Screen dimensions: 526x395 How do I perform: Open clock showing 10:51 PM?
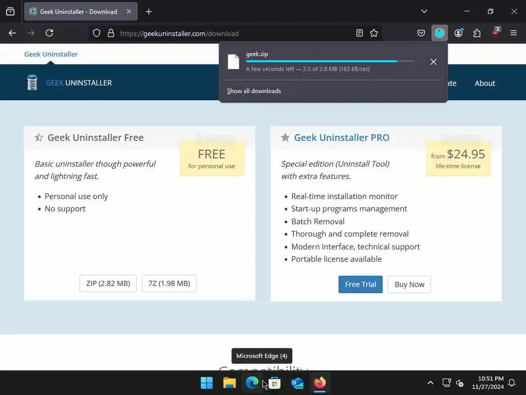tap(488, 383)
